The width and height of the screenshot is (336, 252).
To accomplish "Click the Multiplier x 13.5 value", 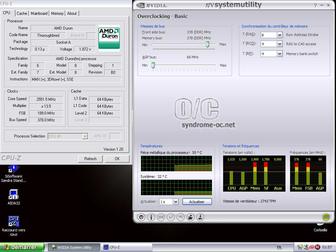I will coord(46,106).
